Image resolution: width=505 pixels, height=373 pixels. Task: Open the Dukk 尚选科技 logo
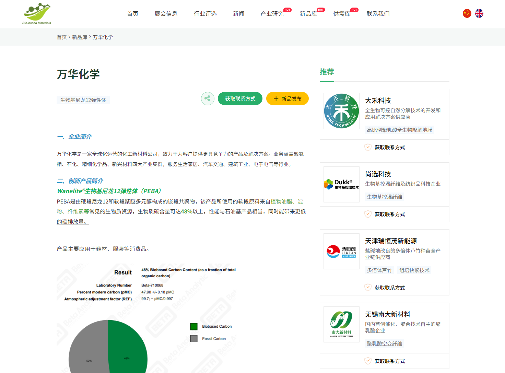pos(341,184)
